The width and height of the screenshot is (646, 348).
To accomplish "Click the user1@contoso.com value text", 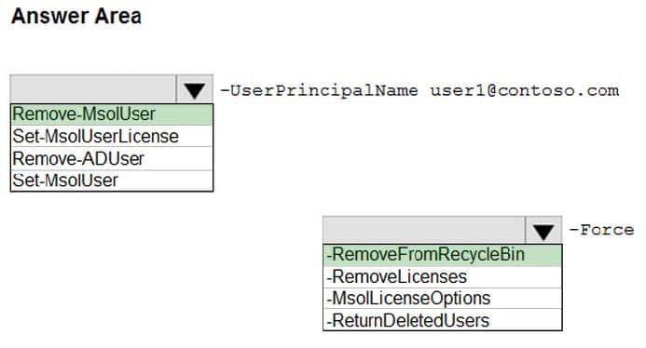I will pyautogui.click(x=525, y=90).
